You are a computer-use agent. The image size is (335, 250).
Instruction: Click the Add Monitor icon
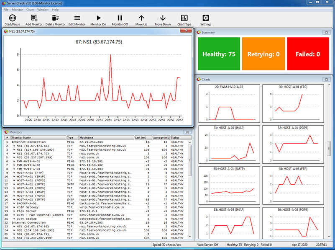coord(34,18)
